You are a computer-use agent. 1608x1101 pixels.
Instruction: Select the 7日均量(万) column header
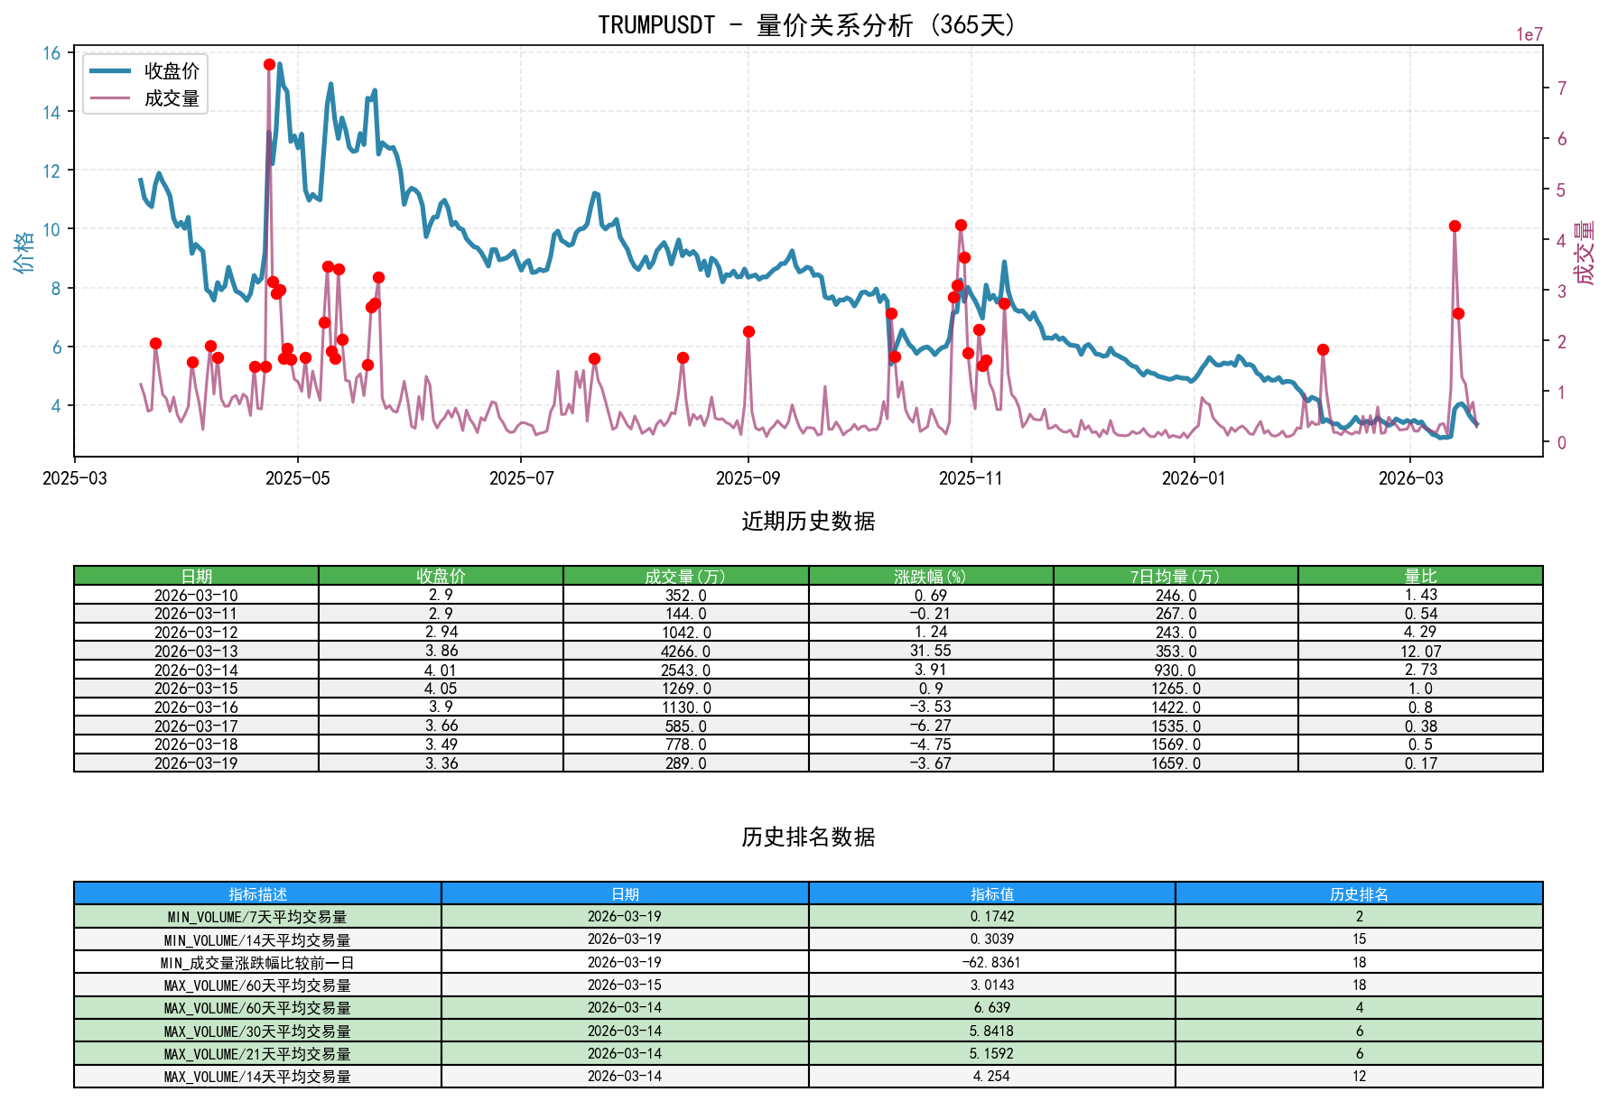(1175, 576)
